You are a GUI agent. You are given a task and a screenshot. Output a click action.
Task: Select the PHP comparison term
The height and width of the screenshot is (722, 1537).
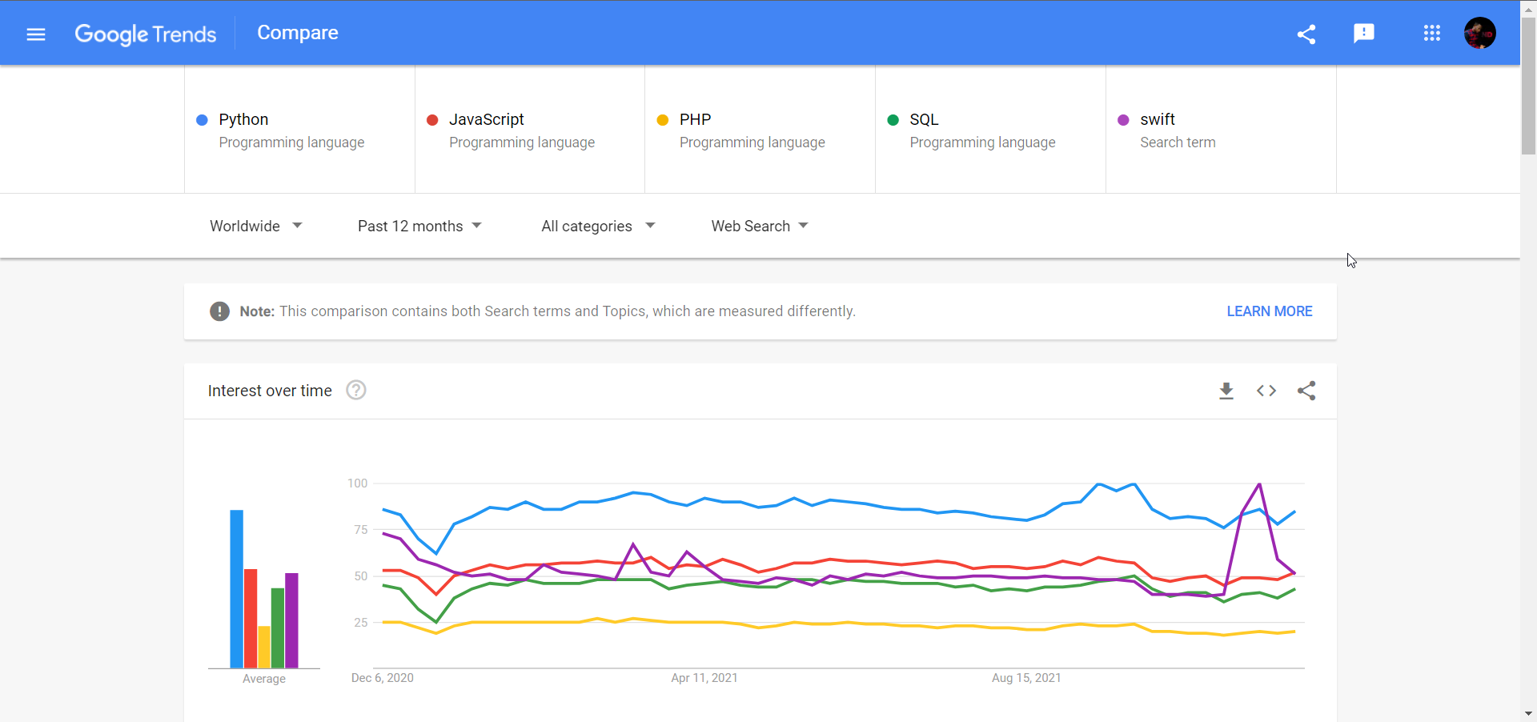click(x=760, y=130)
